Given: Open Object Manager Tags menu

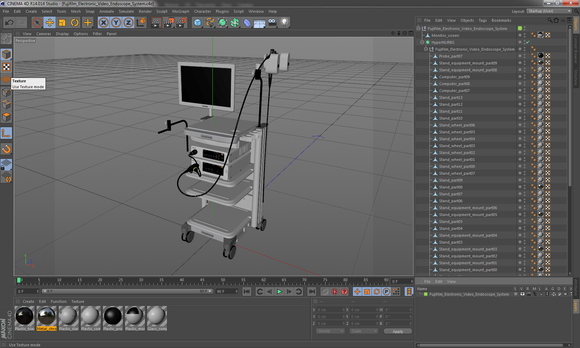Looking at the screenshot, I should tap(483, 20).
